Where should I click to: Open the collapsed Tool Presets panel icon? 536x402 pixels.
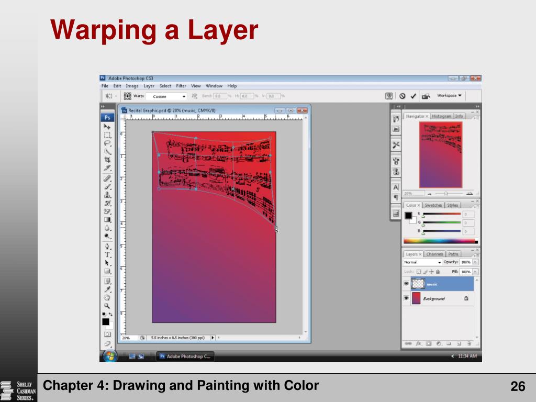[396, 145]
